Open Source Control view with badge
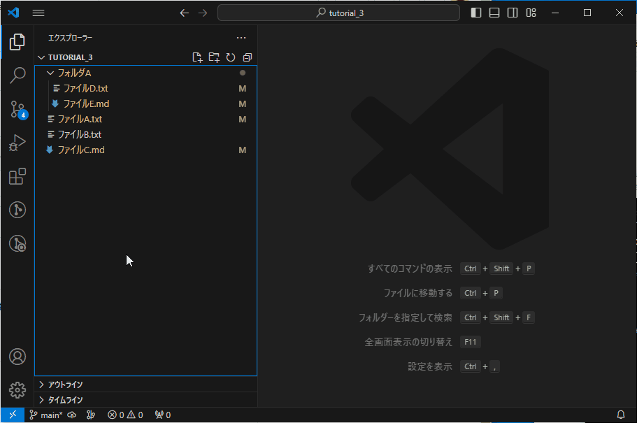The height and width of the screenshot is (423, 637). point(18,109)
